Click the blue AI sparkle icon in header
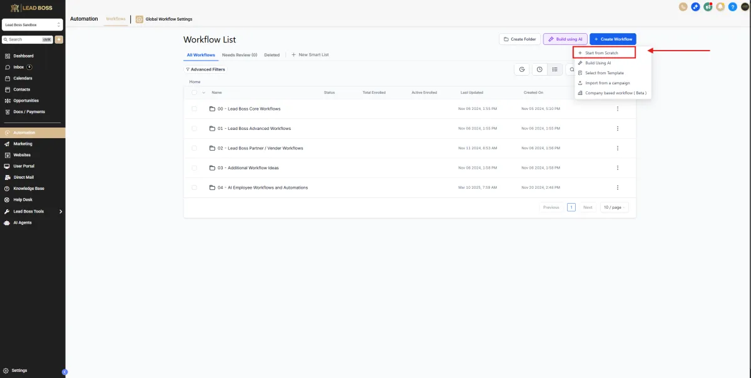Viewport: 751px width, 378px height. 695,7
